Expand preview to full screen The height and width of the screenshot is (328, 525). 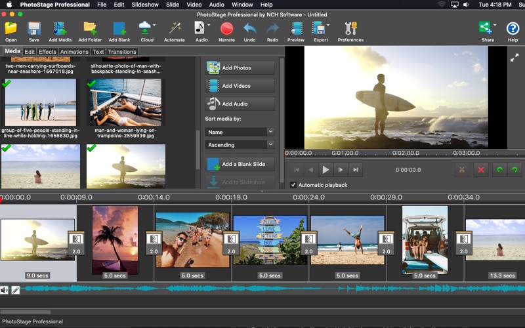click(514, 58)
